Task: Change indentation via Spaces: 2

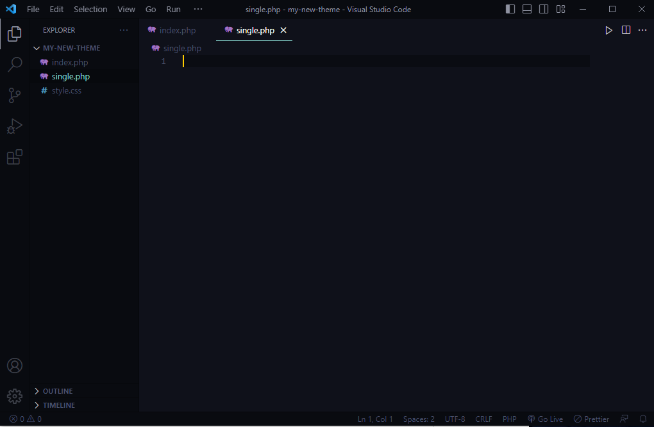Action: pyautogui.click(x=419, y=419)
